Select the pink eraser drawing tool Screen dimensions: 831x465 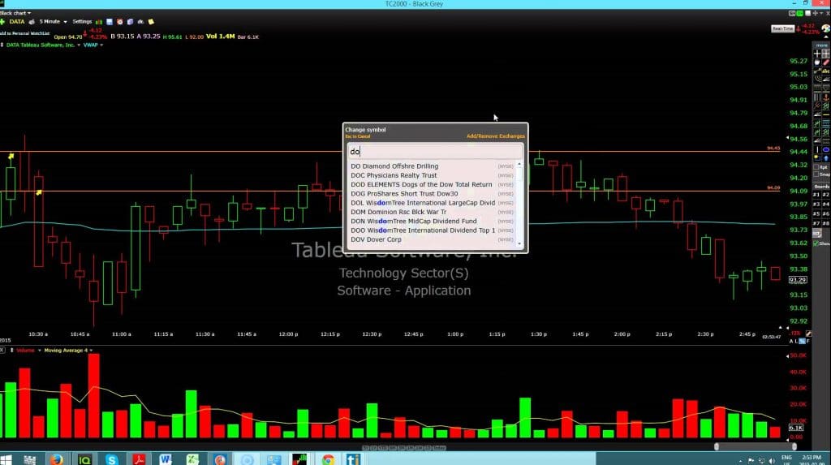[x=825, y=62]
